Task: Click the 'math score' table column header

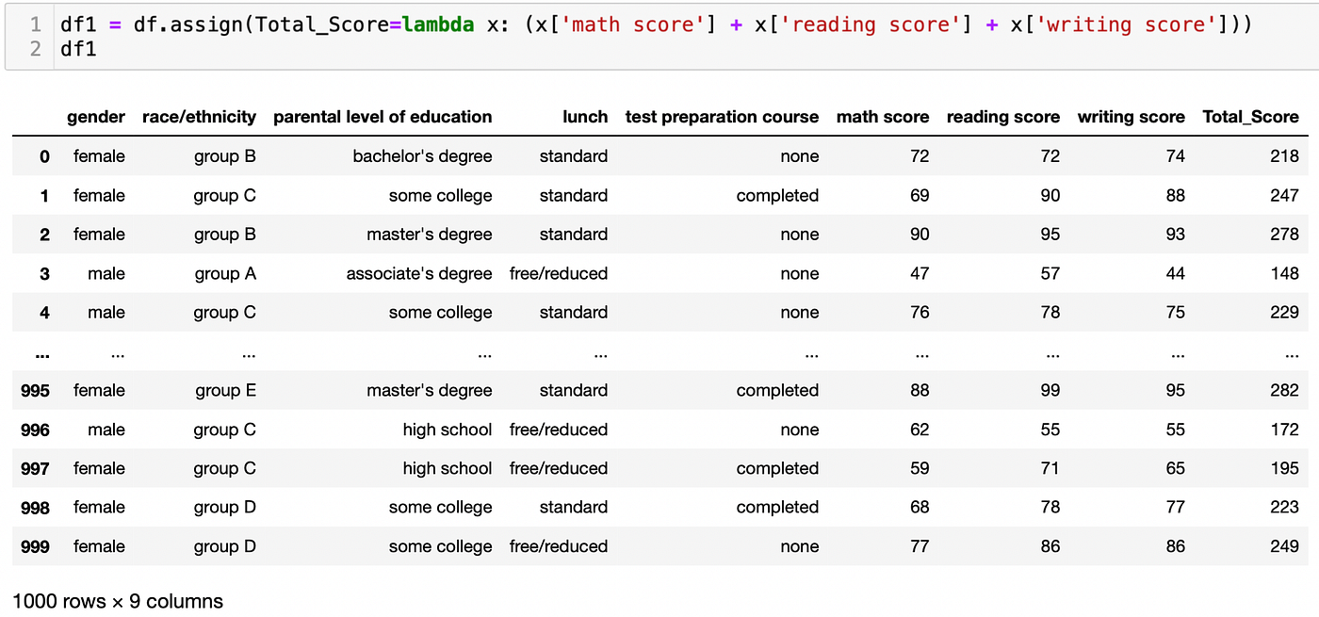Action: click(x=883, y=117)
